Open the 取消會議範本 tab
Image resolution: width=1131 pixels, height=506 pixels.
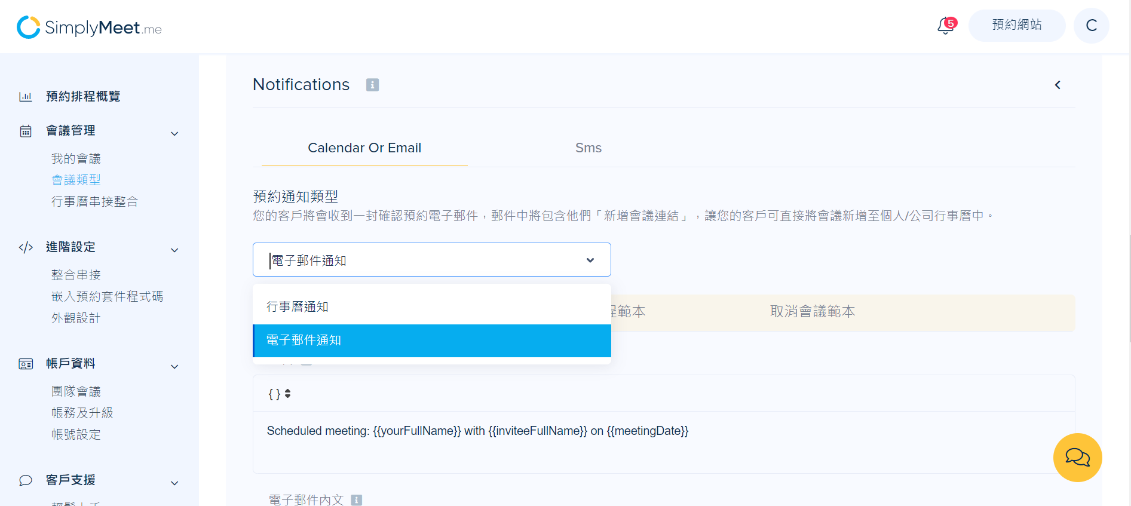(813, 311)
